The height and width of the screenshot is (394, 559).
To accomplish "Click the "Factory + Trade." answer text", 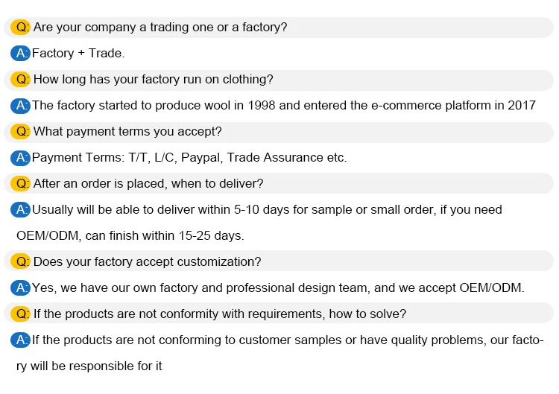I will [x=78, y=54].
